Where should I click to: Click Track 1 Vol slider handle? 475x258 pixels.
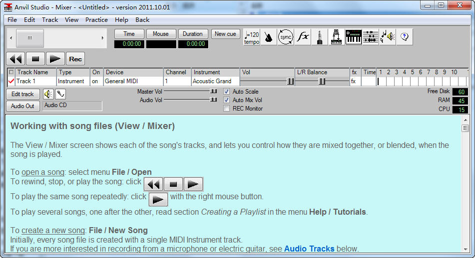290,81
